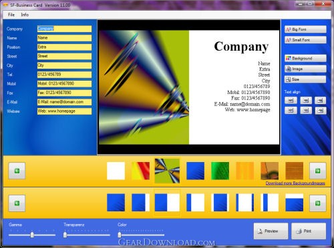Choose the blue layout with white frame
Screen dimensions: 334x248
220,203
